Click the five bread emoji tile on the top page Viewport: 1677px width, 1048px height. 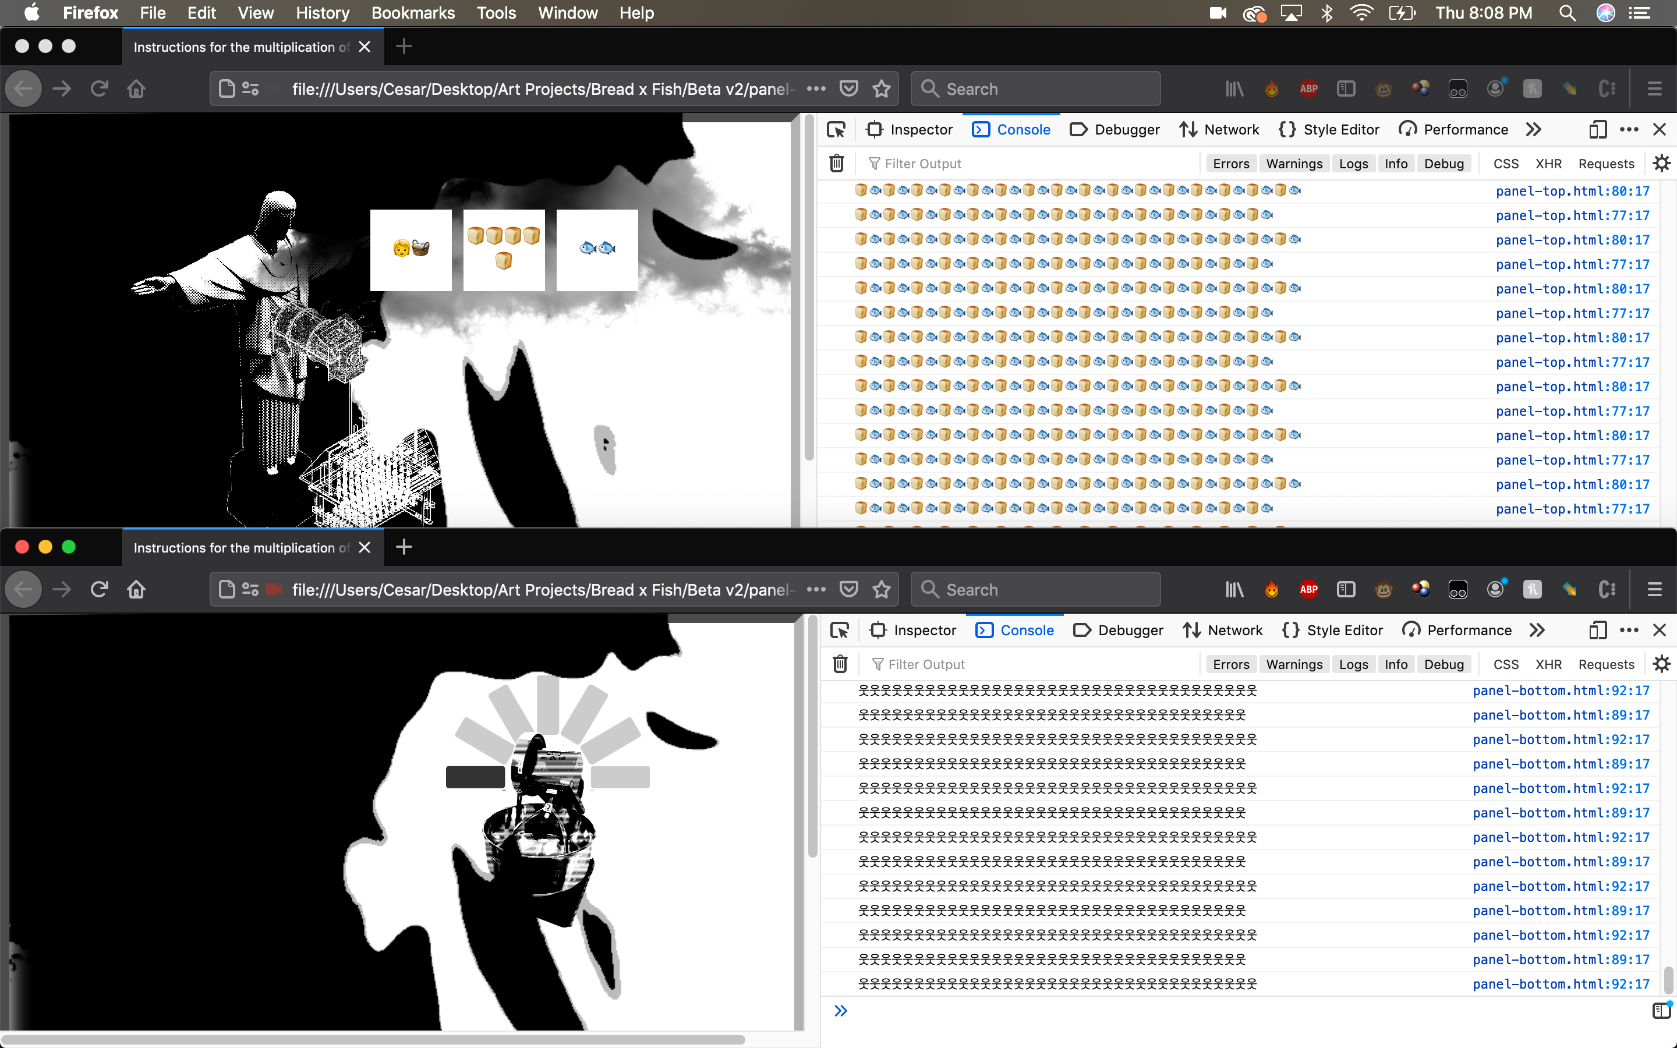tap(504, 250)
